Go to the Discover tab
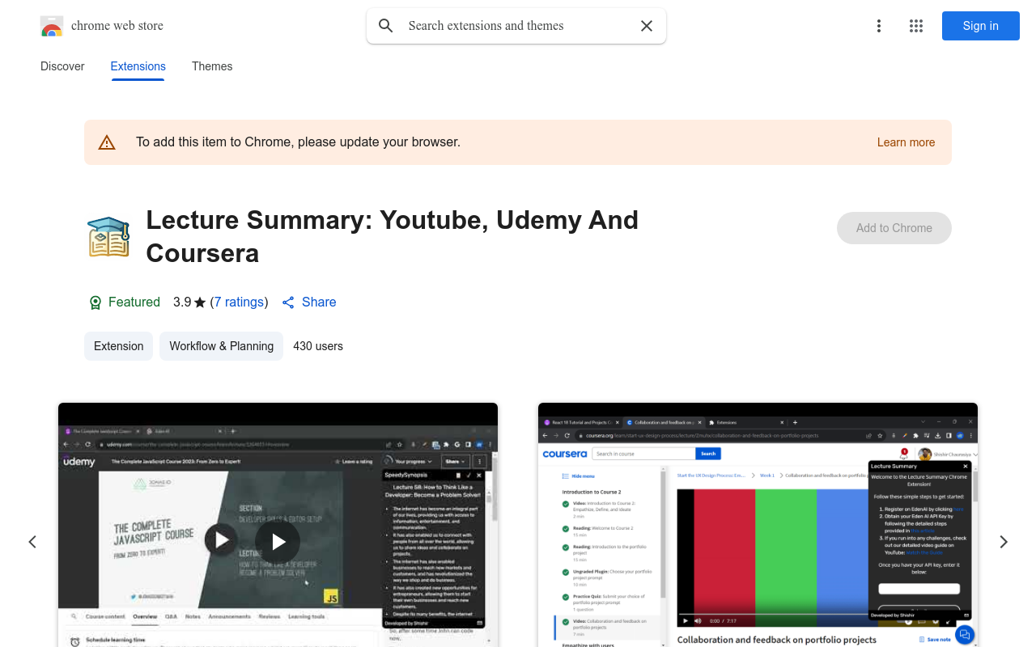 pyautogui.click(x=62, y=66)
